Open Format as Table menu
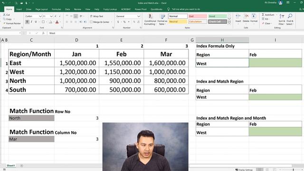 162,19
